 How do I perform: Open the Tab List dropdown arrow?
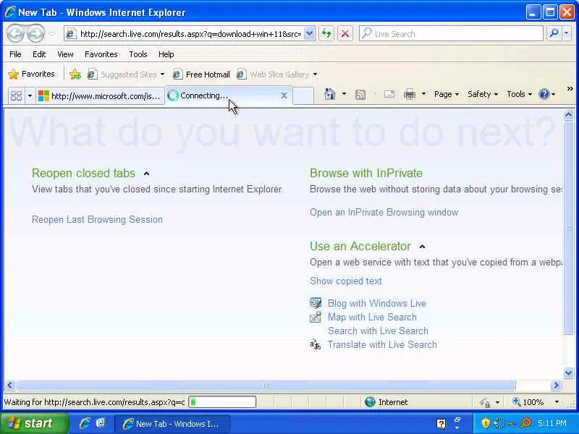(x=30, y=96)
